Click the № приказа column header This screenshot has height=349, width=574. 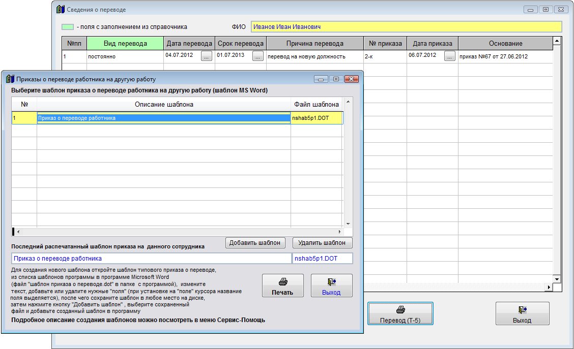coord(385,44)
